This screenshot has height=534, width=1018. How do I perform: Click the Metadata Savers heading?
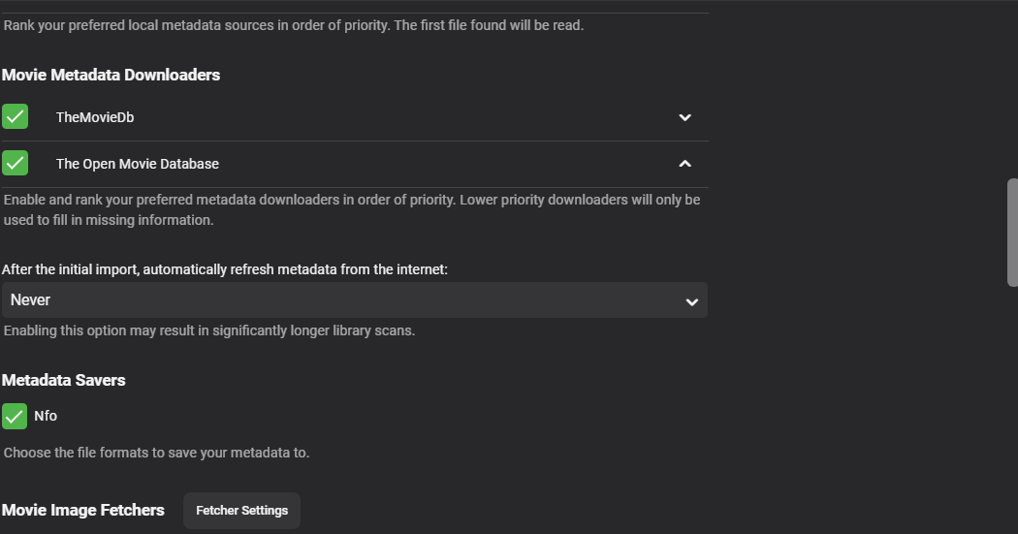[64, 380]
